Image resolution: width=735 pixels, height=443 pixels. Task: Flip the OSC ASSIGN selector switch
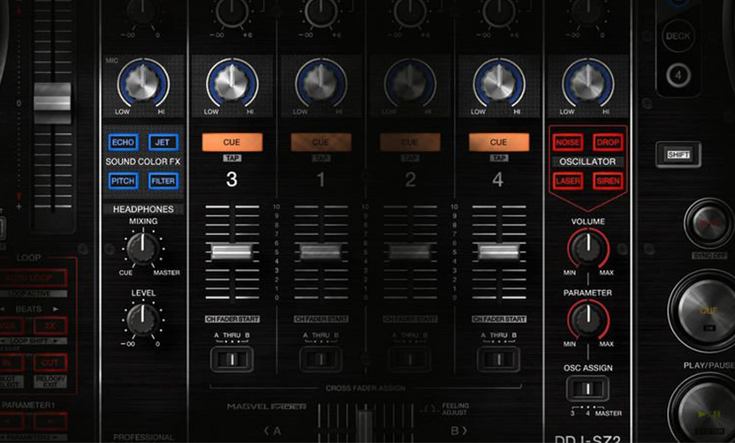[x=587, y=388]
